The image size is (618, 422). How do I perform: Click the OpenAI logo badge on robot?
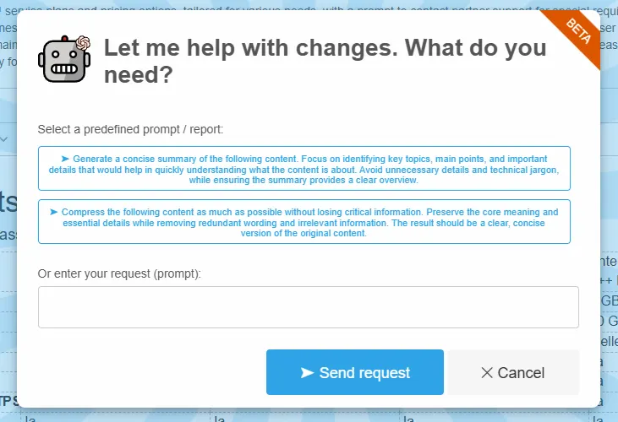point(83,43)
